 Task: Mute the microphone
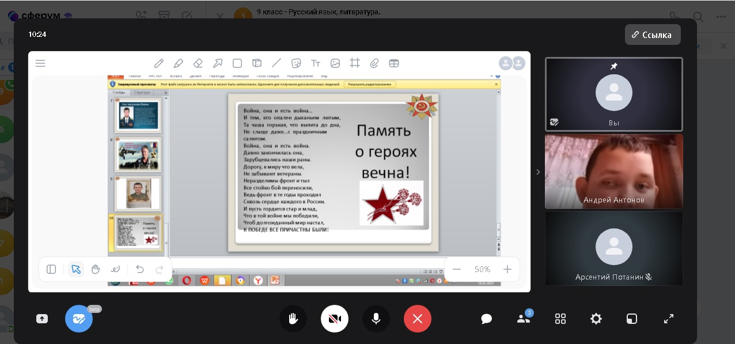[x=376, y=319]
